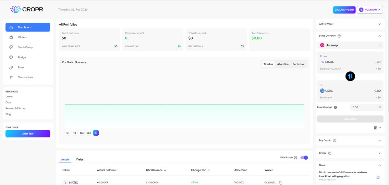
Task: Click the Max Slippage info icon
Action: 335,107
